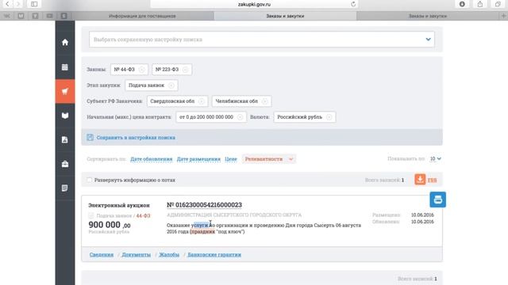Remove the Челябинская обл region filter
This screenshot has height=285, width=508.
tap(264, 101)
